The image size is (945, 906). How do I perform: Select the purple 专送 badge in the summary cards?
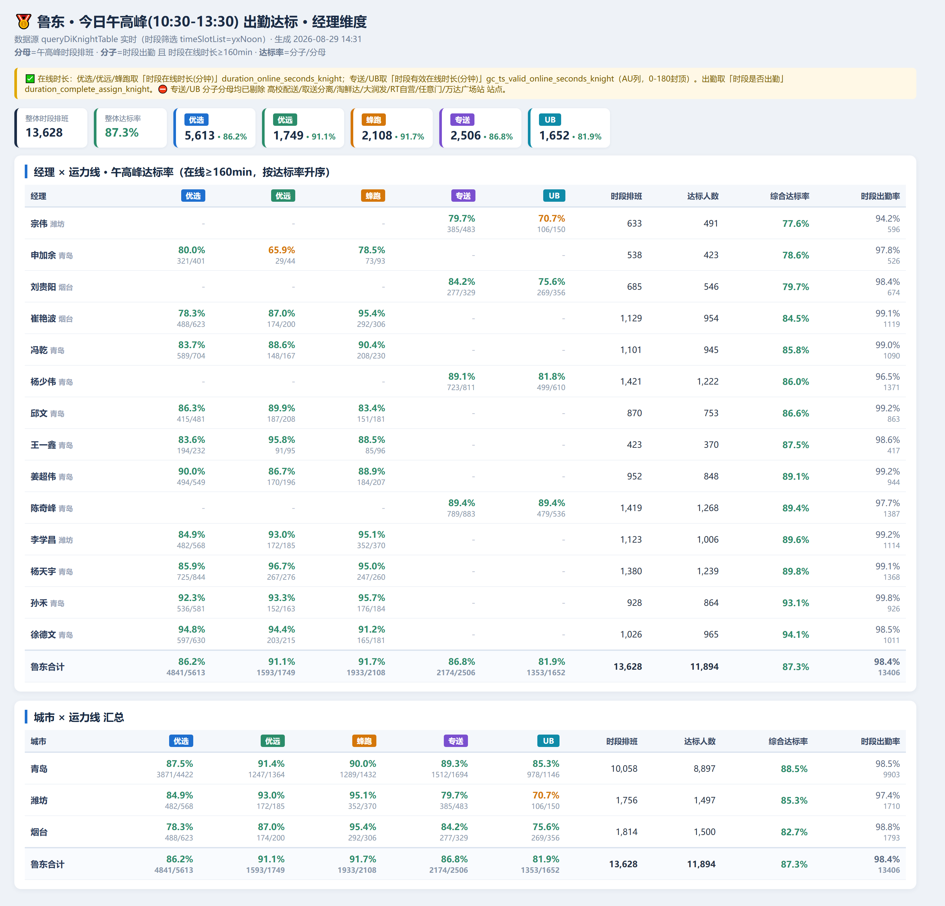(x=462, y=120)
